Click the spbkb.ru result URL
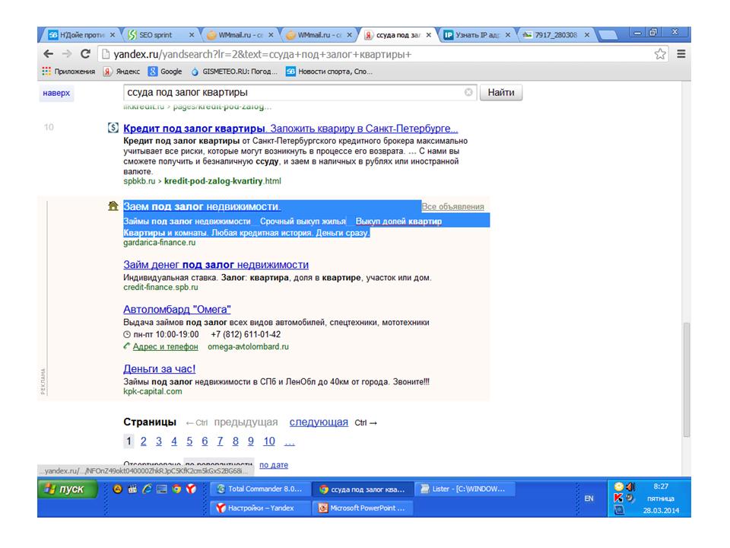This screenshot has height=548, width=730. tap(202, 181)
